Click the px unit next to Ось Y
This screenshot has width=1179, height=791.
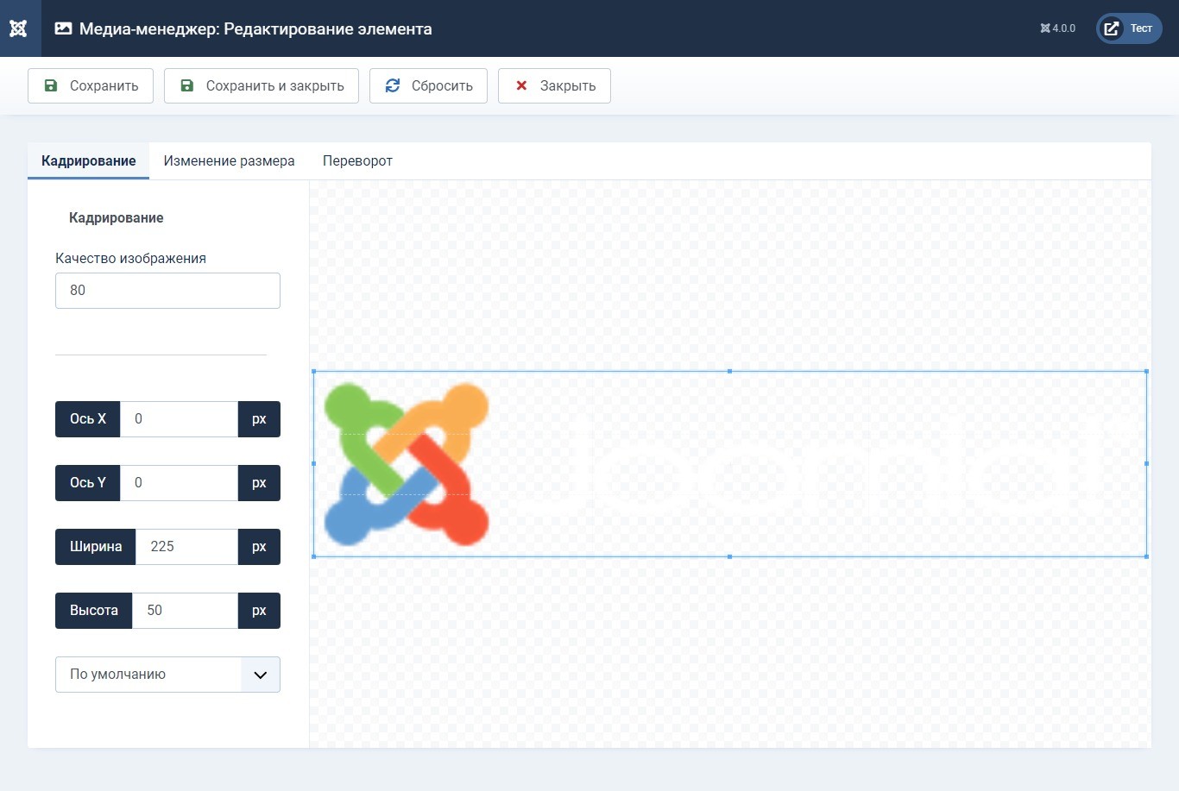click(259, 483)
